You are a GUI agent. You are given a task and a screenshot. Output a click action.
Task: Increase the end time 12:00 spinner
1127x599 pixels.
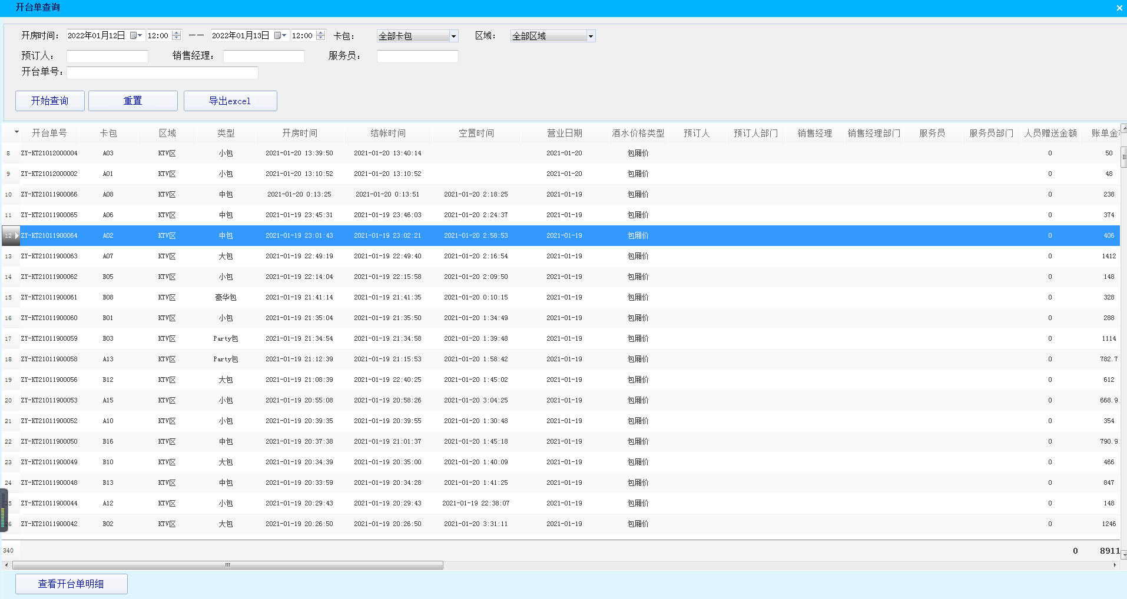(321, 33)
